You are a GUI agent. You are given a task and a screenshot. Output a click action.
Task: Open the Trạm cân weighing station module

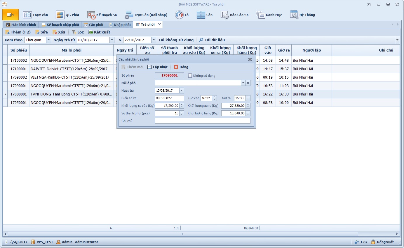coord(35,15)
